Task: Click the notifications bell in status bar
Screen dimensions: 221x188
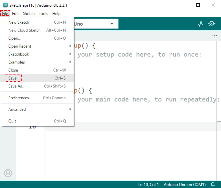Action: click(213, 184)
